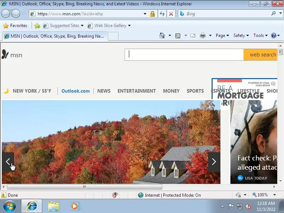The width and height of the screenshot is (284, 213).
Task: Click Add to Favorites bar star icon
Action: [37, 26]
